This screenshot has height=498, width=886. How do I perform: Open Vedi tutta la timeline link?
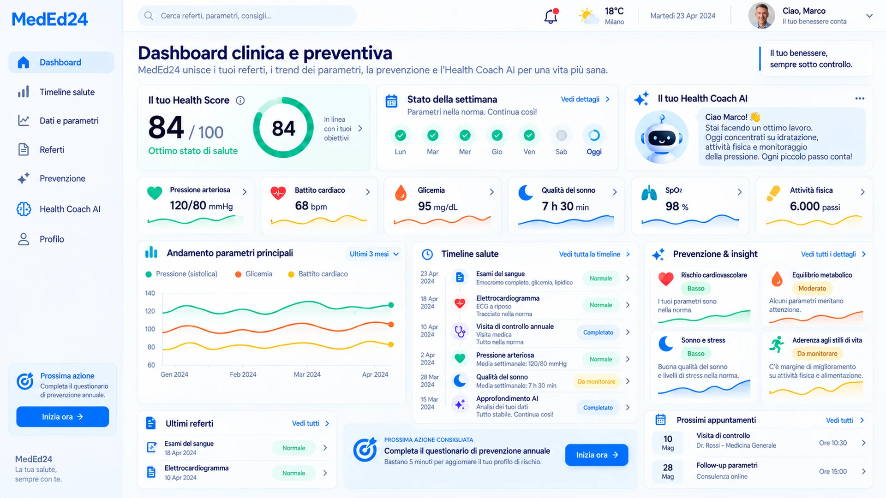[x=594, y=254]
